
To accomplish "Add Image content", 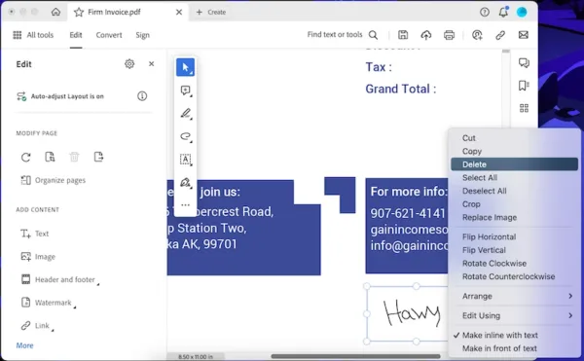I will pos(38,257).
